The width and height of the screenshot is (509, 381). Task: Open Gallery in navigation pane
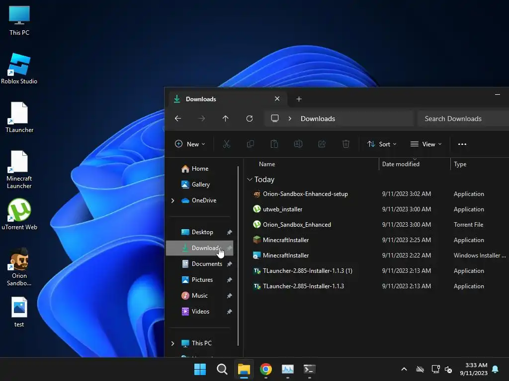200,185
